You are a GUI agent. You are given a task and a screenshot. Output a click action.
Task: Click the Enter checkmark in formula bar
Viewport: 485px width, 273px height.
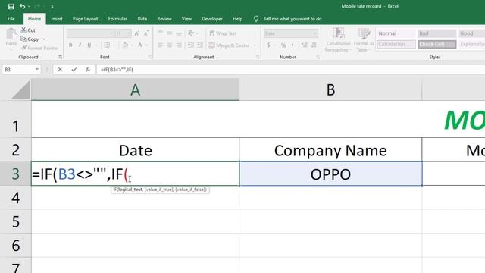click(x=74, y=70)
